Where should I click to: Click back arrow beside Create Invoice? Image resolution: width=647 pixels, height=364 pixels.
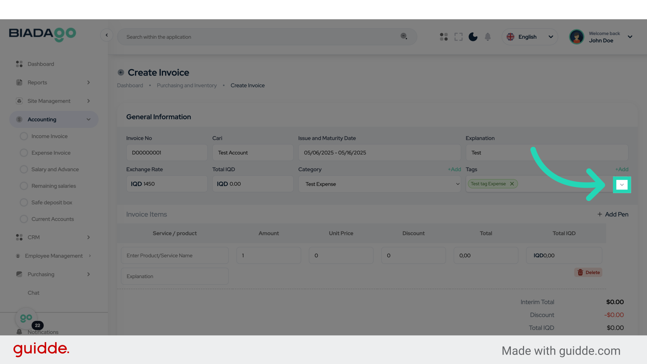coord(121,72)
